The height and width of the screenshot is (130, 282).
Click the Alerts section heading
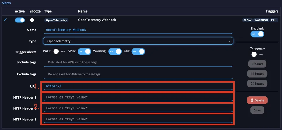click(x=6, y=3)
